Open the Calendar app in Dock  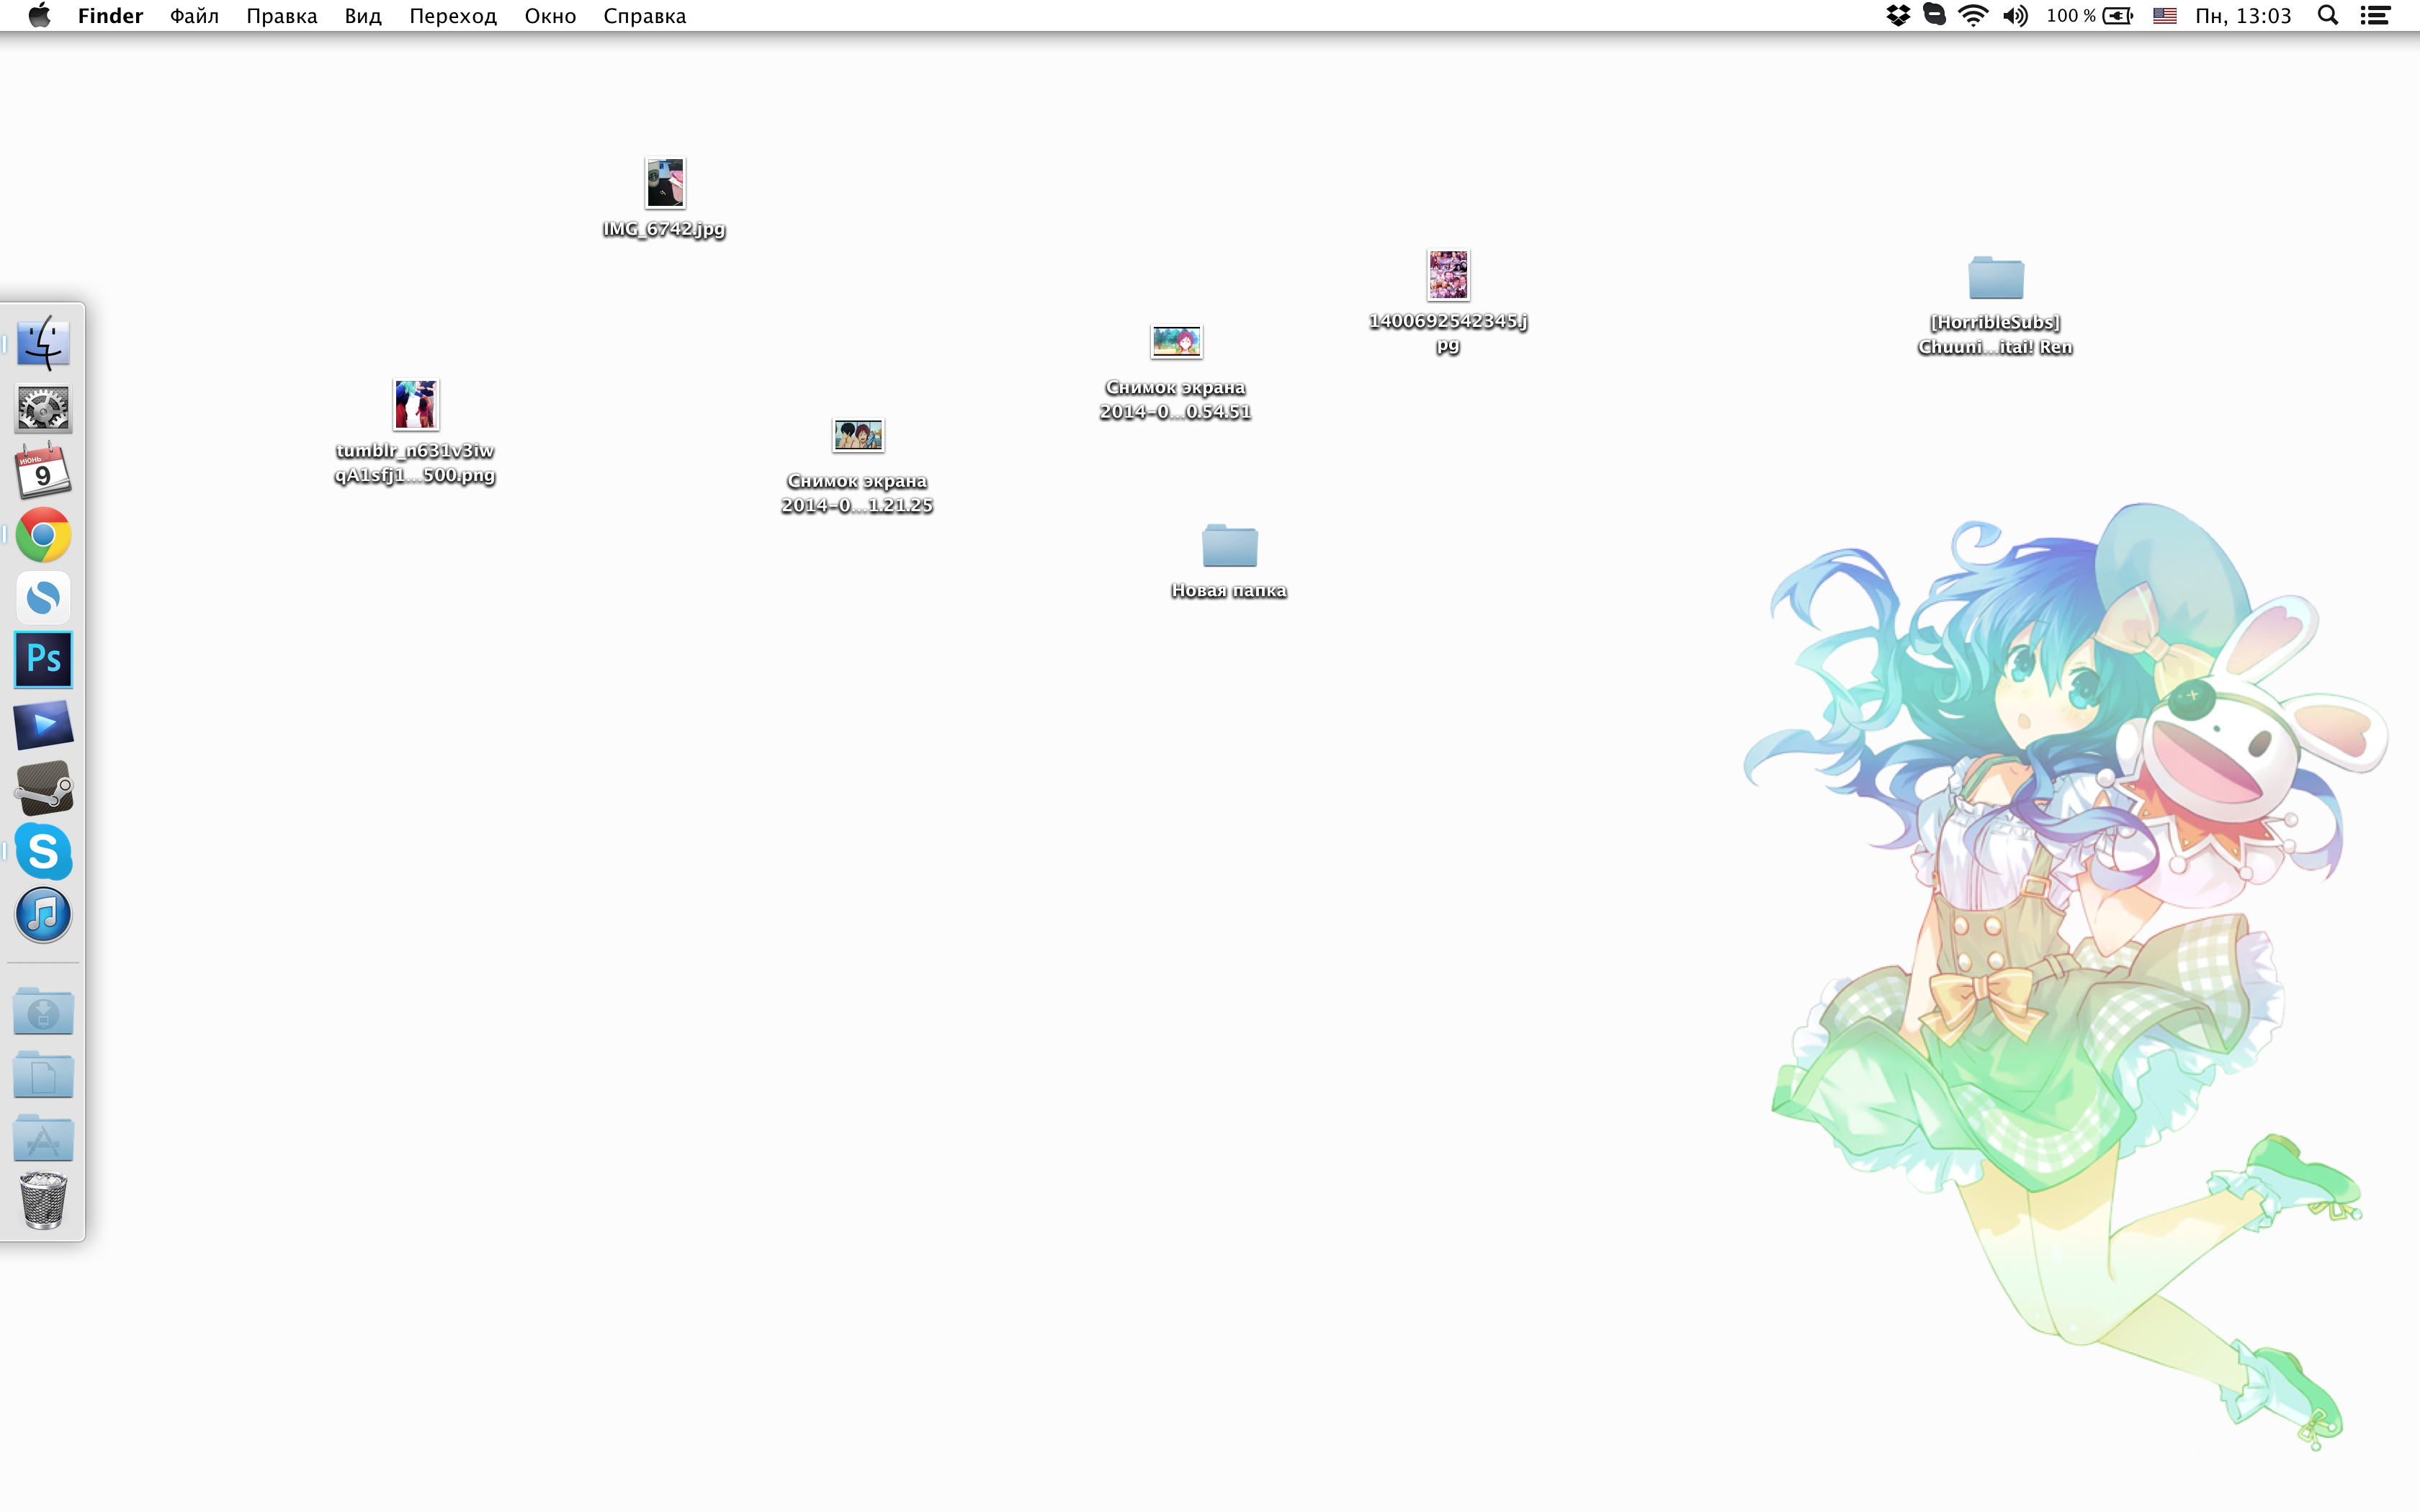click(43, 472)
